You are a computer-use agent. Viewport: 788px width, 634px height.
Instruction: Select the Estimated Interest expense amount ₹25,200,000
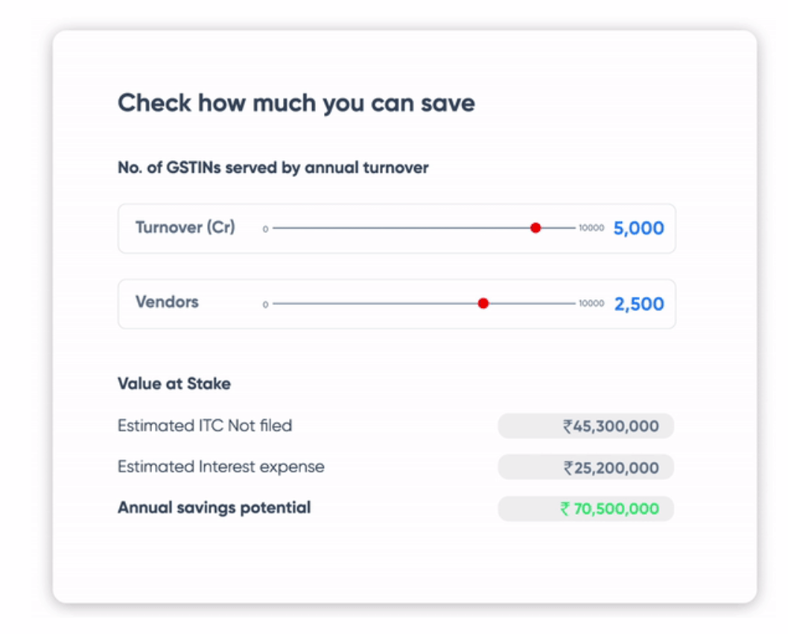coord(611,468)
